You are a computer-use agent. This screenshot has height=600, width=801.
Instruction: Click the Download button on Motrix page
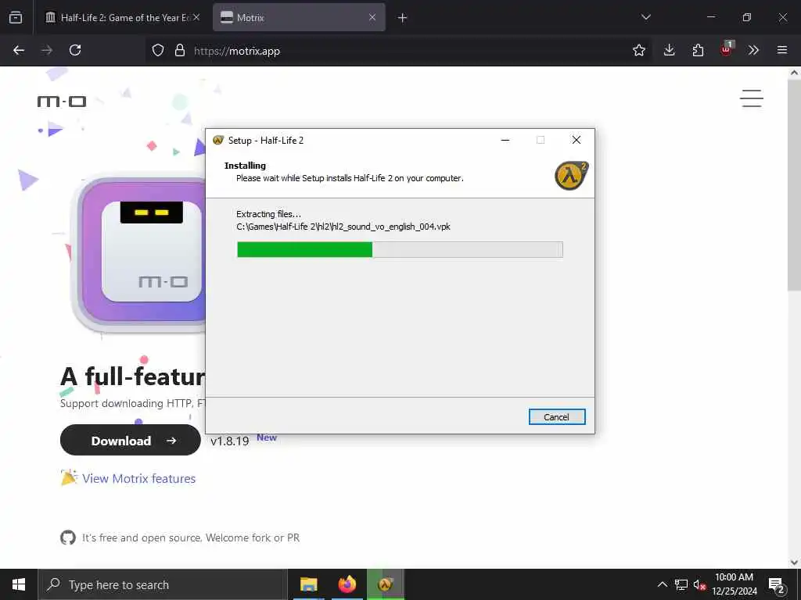click(x=131, y=441)
